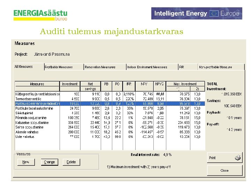251x188 pixels.
Task: Click the EU flag icon in banner
Action: coord(214,14)
